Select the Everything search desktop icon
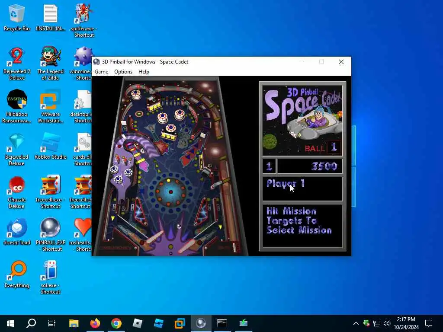The width and height of the screenshot is (443, 332). click(17, 275)
